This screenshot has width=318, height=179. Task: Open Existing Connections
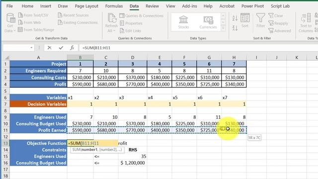[78, 22]
